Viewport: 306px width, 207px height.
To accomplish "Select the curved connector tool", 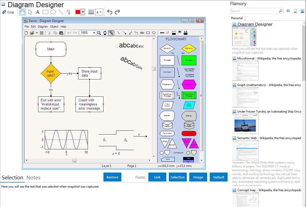I will 136,33.
